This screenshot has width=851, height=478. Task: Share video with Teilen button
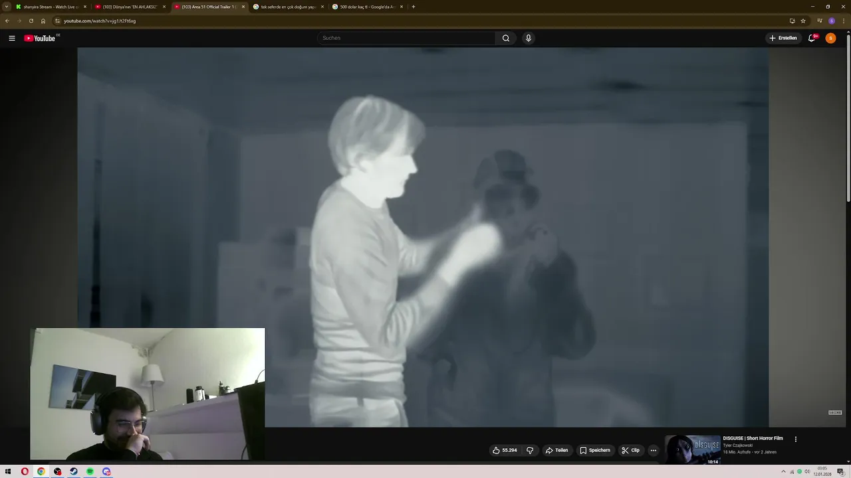[557, 450]
